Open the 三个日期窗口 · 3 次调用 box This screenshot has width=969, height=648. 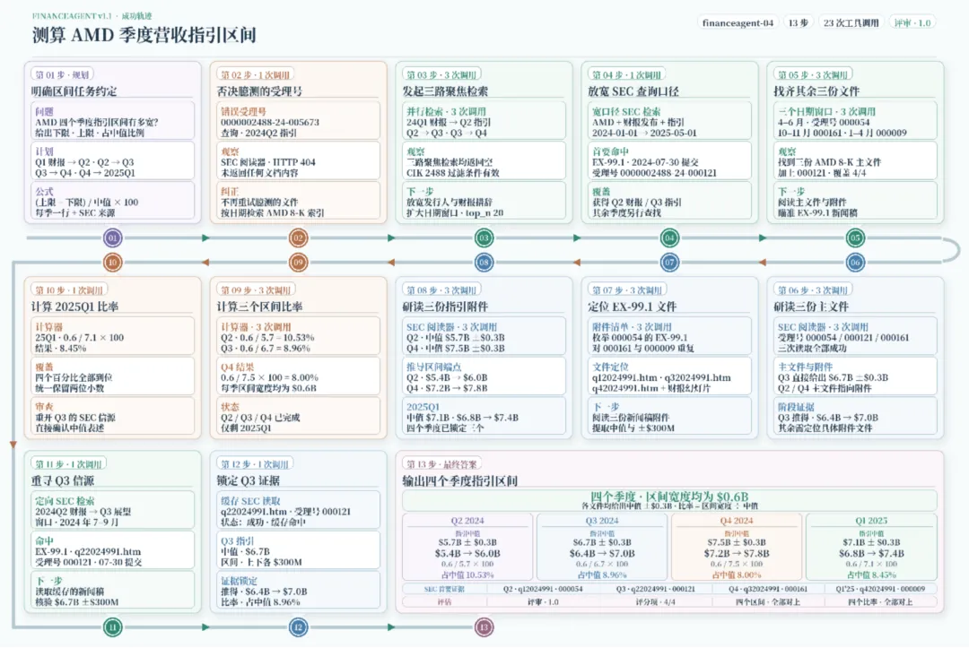[855, 120]
